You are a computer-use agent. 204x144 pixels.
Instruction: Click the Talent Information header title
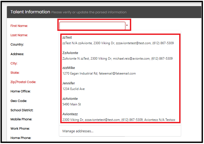(x=30, y=12)
